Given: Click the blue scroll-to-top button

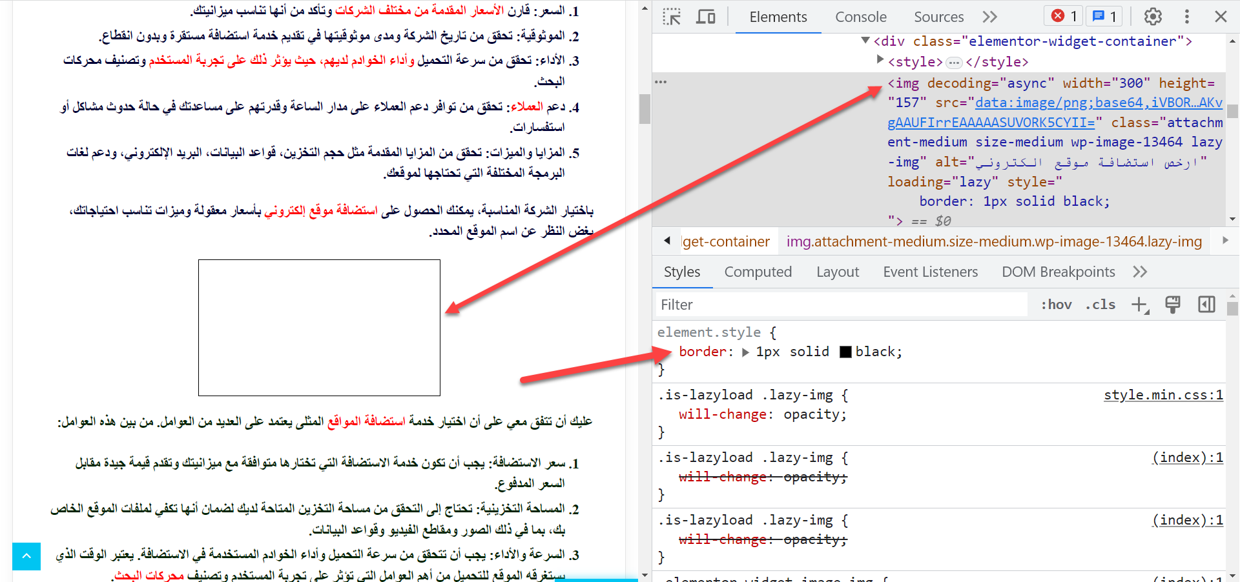Looking at the screenshot, I should (26, 556).
